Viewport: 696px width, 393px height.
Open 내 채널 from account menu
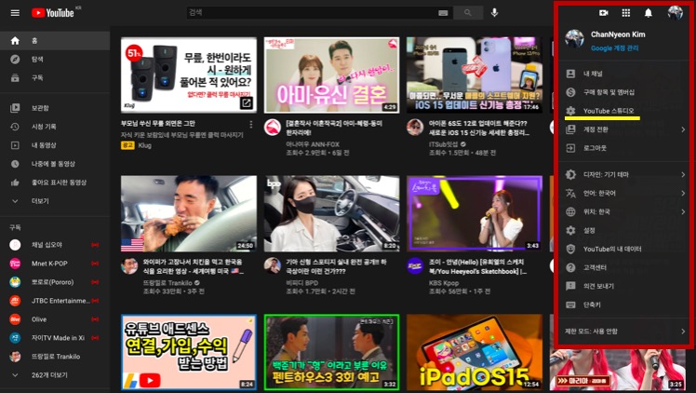pos(624,74)
